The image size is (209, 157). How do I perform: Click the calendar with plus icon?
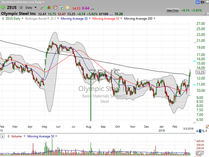[61, 7]
